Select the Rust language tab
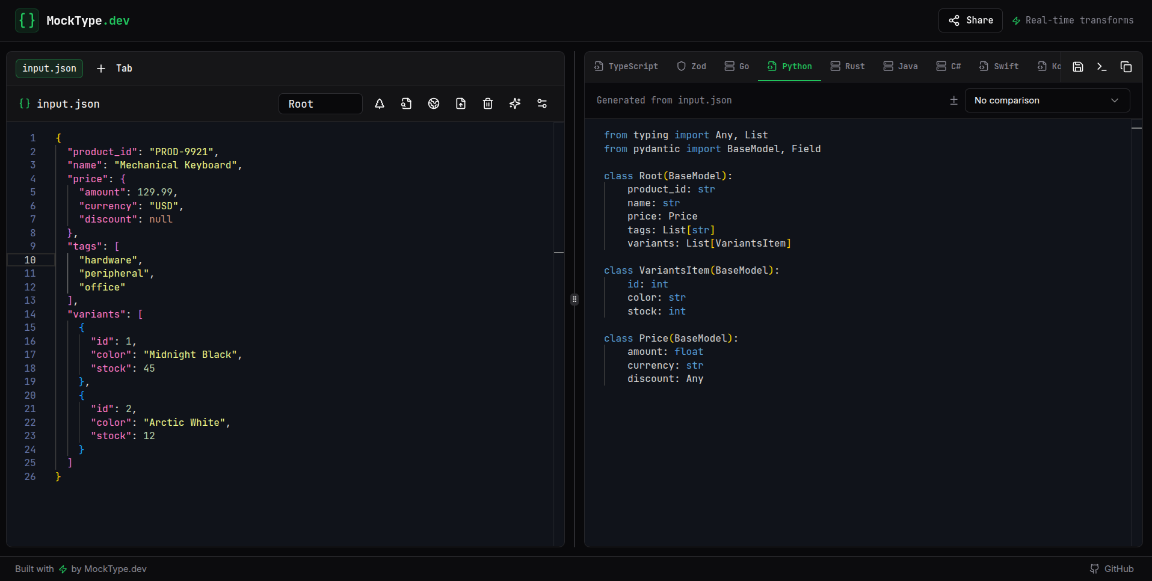The image size is (1152, 581). (848, 66)
